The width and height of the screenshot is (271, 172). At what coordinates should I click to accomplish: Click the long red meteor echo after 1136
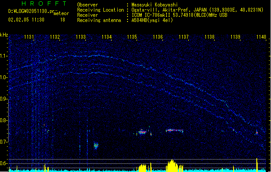pyautogui.click(x=174, y=131)
